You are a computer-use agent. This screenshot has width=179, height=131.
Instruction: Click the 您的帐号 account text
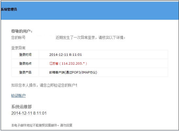18,37
